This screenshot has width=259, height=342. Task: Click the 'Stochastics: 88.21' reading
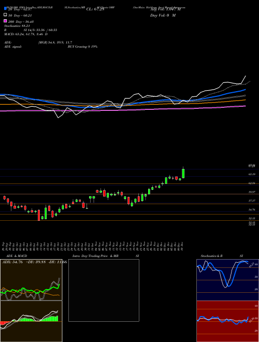17,26
